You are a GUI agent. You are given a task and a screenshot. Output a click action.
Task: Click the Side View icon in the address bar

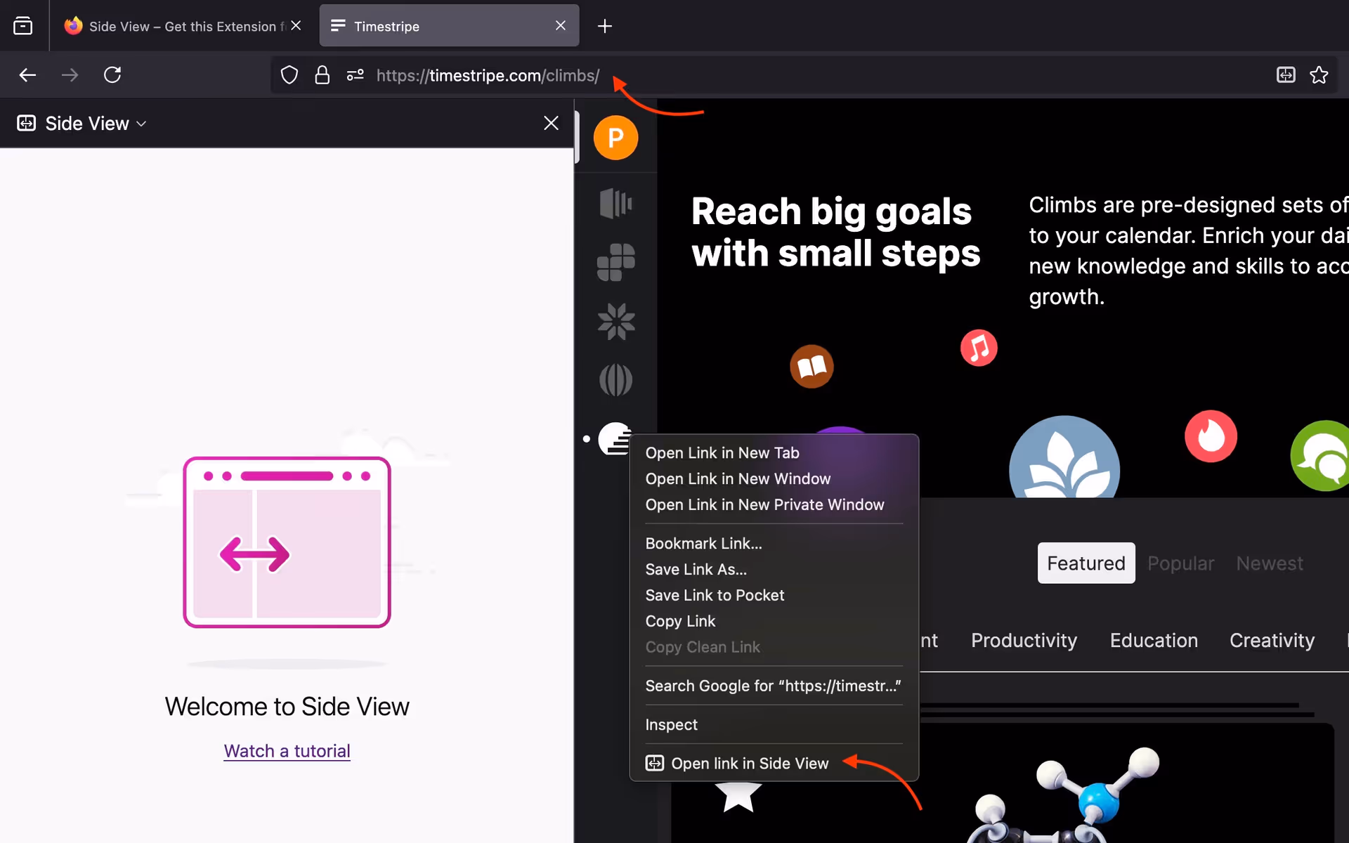[1286, 75]
